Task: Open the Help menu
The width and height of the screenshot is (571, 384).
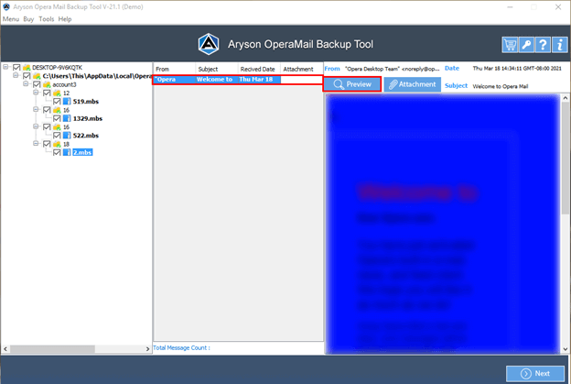Action: coord(65,19)
